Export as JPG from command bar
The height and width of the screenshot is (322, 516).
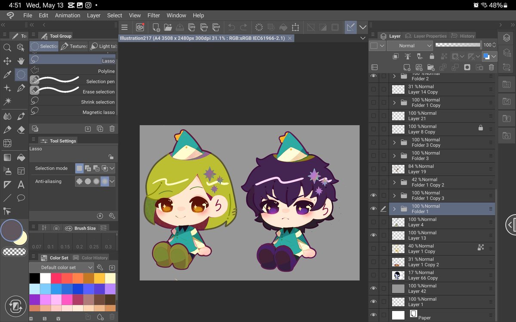tap(193, 27)
